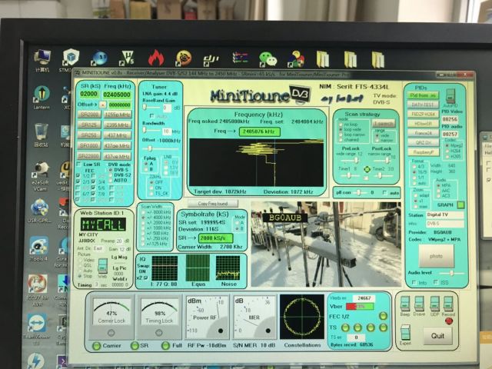Click the photo button
The height and width of the screenshot is (369, 492).
pyautogui.click(x=436, y=256)
